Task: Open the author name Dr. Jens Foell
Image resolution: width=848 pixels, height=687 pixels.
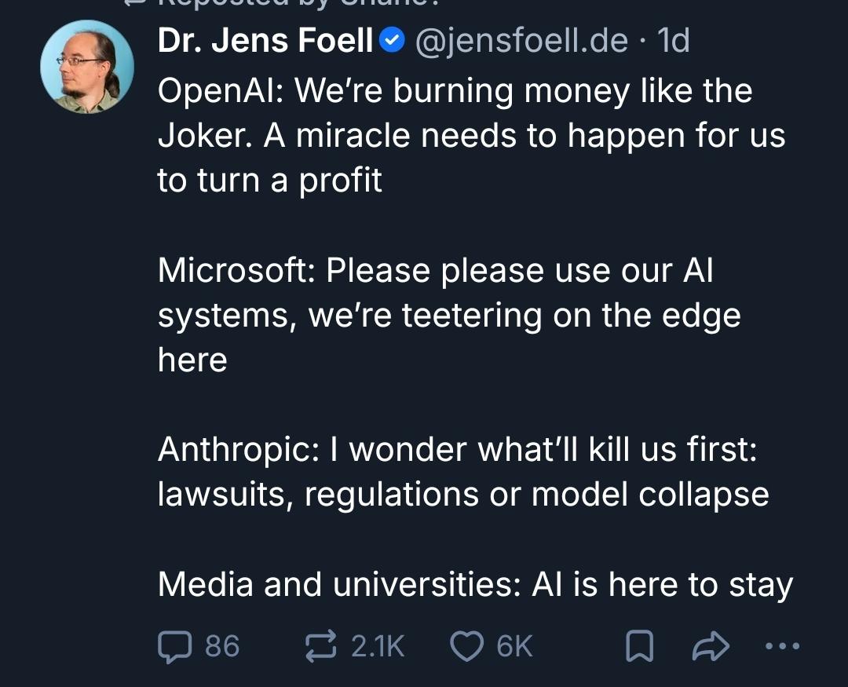Action: click(x=265, y=41)
